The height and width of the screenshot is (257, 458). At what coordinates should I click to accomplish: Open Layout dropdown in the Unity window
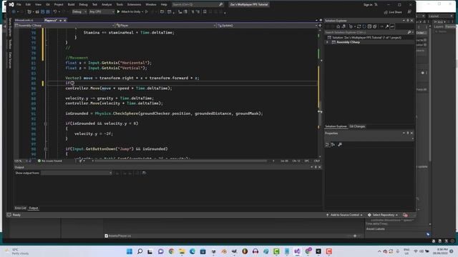pos(441,16)
